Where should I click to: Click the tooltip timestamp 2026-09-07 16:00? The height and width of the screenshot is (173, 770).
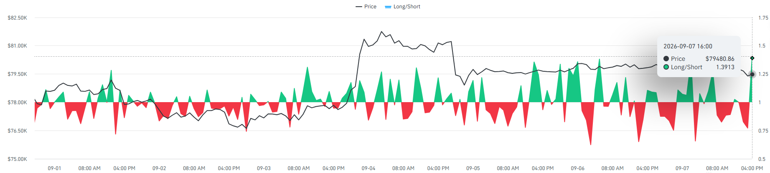pos(688,46)
